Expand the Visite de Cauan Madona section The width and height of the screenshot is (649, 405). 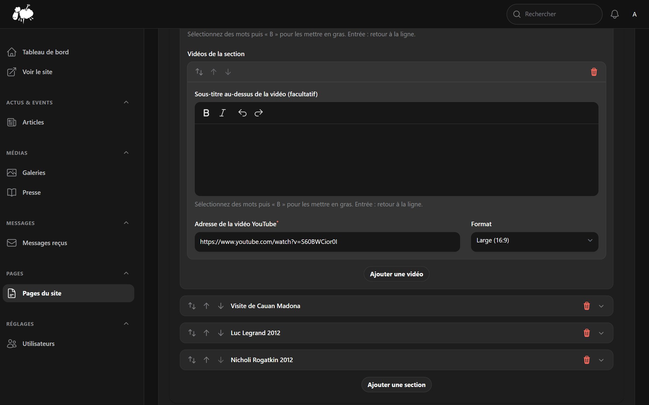[x=601, y=306]
